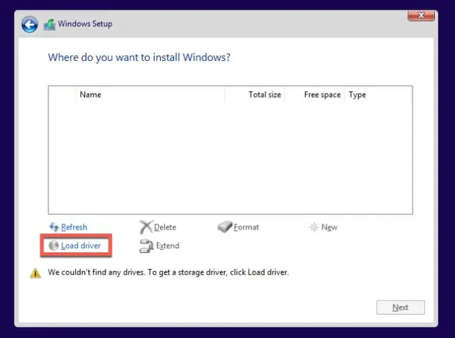Screen dimensions: 455x338
Task: Close the Windows Setup window
Action: click(x=421, y=15)
